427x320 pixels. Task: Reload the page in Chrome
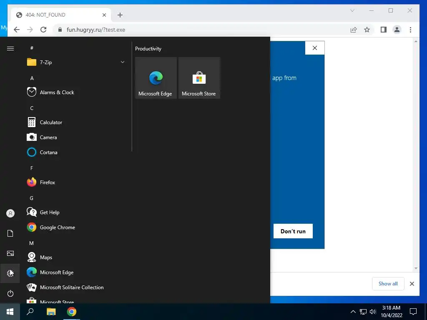43,30
